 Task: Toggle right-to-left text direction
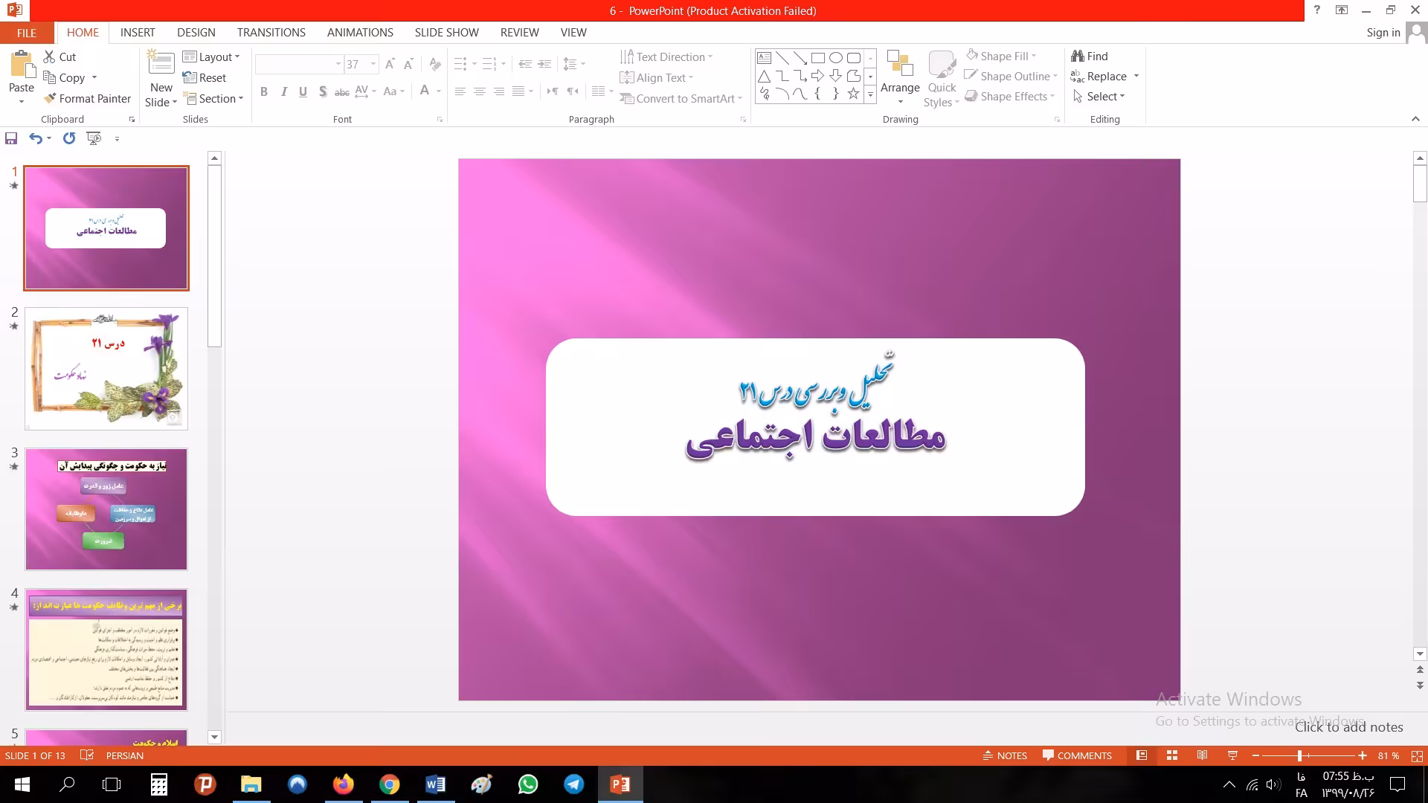(x=572, y=91)
